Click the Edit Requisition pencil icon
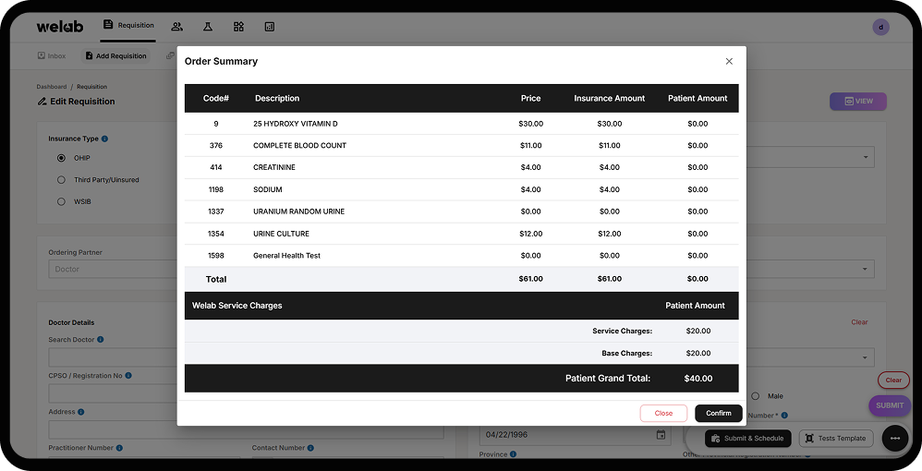922x471 pixels. coord(42,102)
